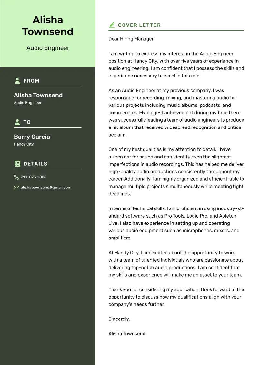Click Handy City under Barry Garcia
Viewport: 258px width, 365px height.
point(24,144)
